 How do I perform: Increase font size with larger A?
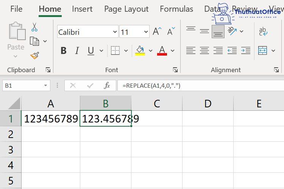pos(157,31)
